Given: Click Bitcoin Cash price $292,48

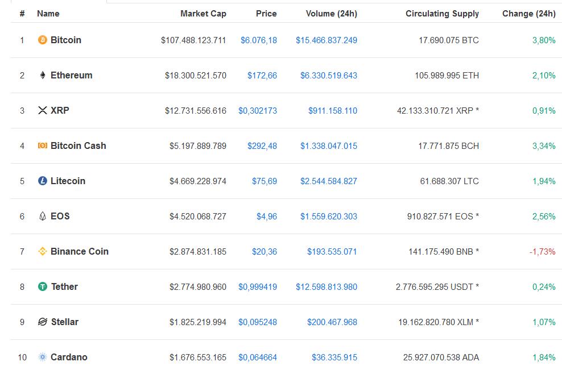Looking at the screenshot, I should pos(262,145).
